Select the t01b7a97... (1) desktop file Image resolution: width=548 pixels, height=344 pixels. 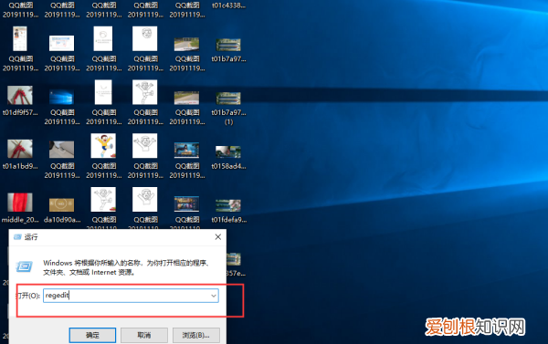[x=228, y=109]
